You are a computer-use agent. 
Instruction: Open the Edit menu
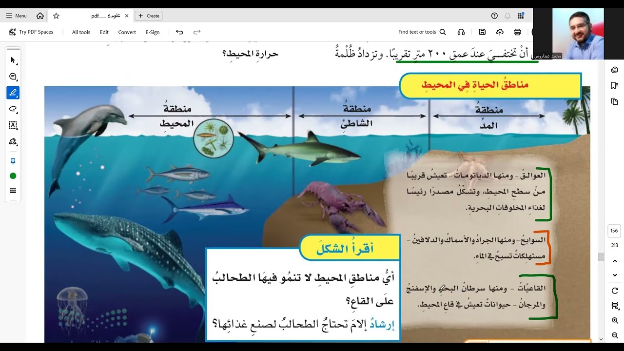(104, 32)
